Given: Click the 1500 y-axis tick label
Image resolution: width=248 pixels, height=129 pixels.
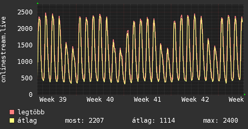Looking at the screenshot, I should [x=25, y=45].
